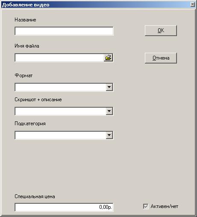Select the Скриншот + описание combo box field
Screen dimensions: 197x217
click(x=64, y=111)
